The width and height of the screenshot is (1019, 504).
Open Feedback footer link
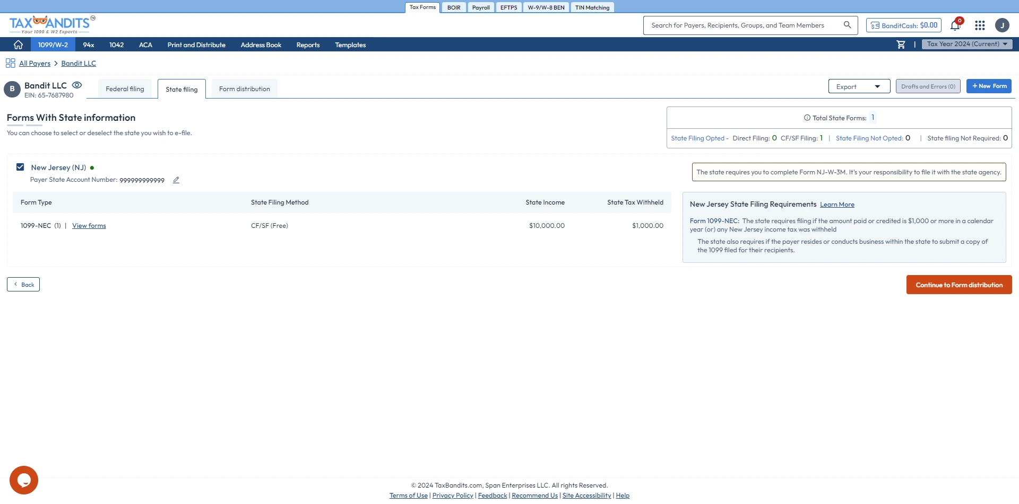[x=493, y=496]
